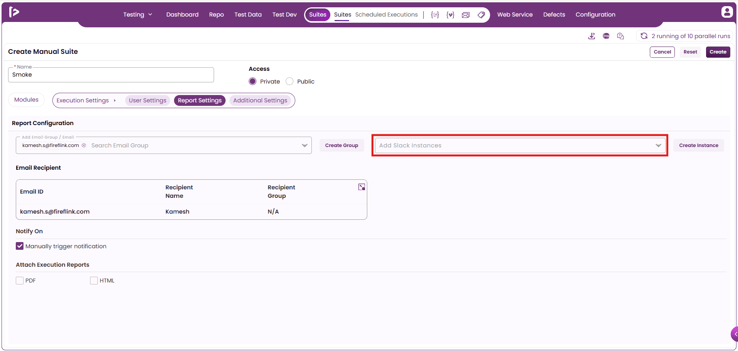Image resolution: width=738 pixels, height=351 pixels.
Task: Select the Modules tab
Action: [26, 100]
